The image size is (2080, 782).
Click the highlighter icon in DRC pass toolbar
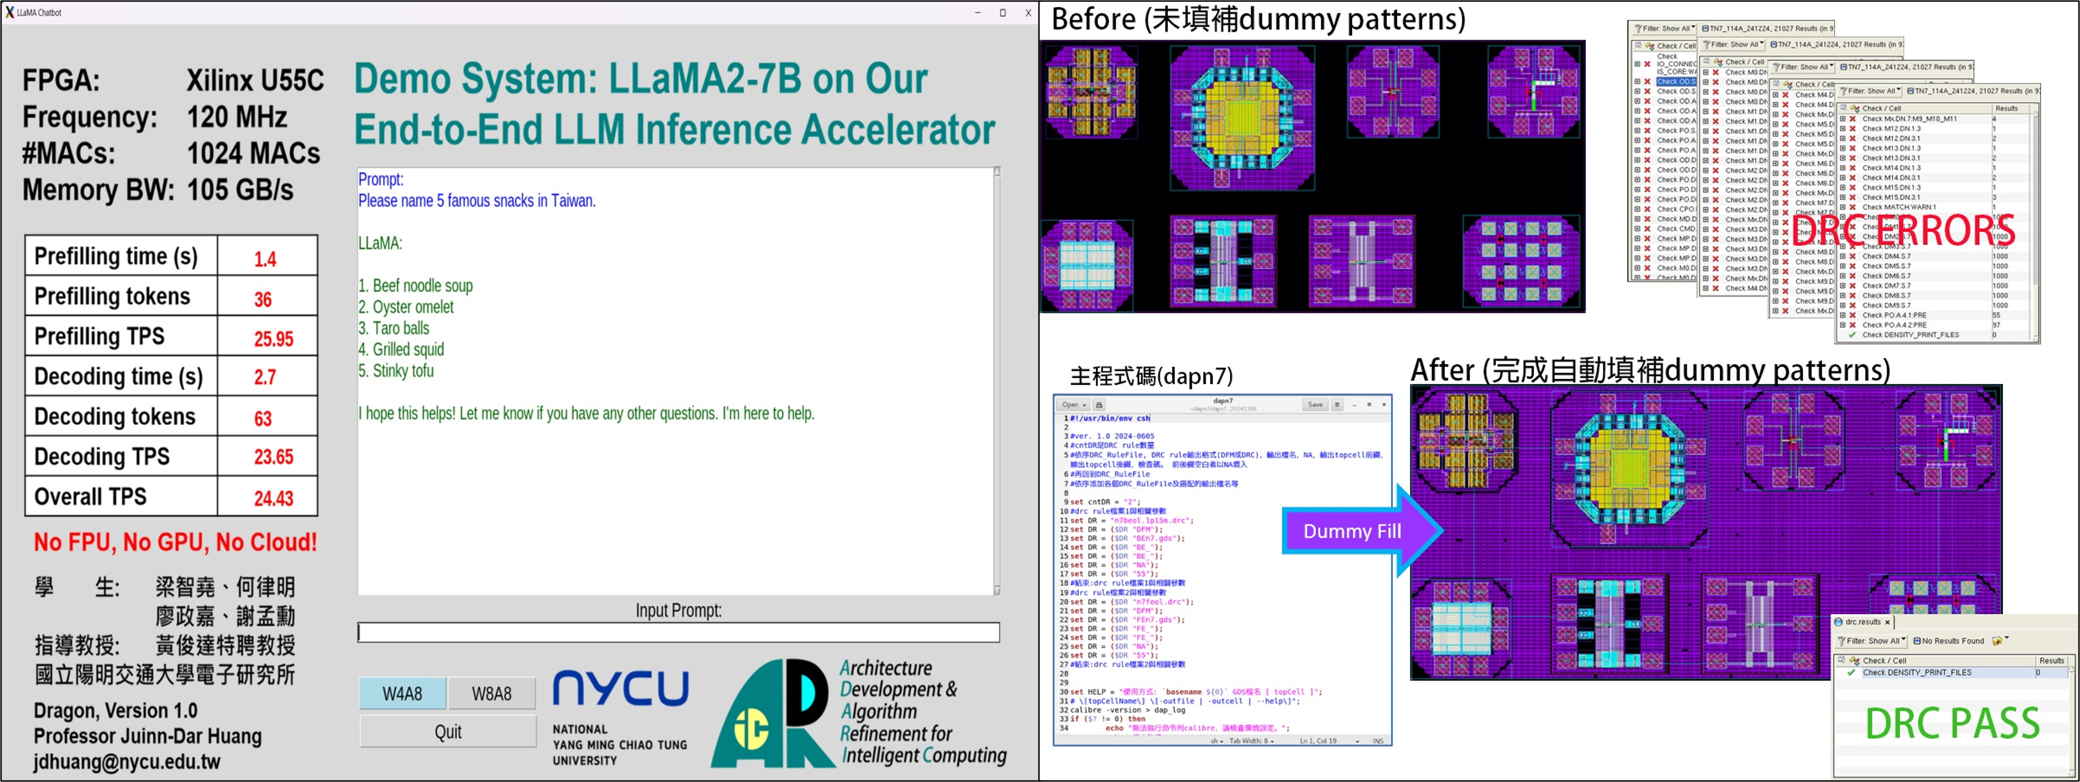[1997, 641]
